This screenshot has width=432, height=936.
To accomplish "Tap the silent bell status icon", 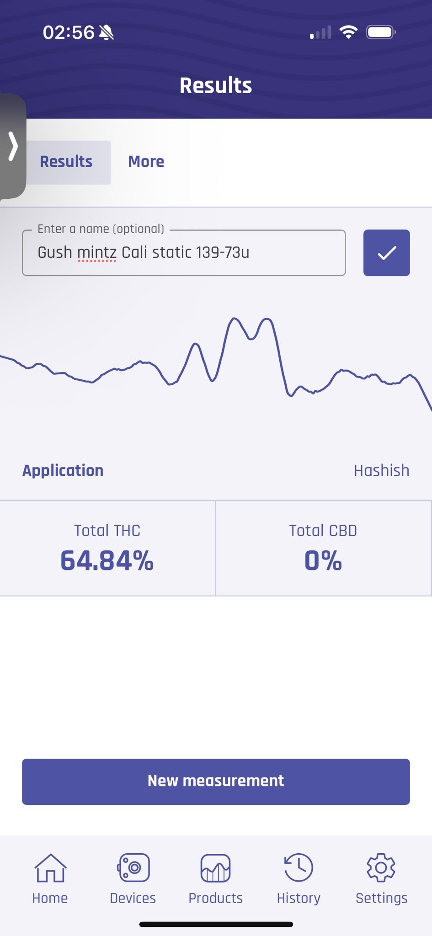I will (107, 32).
